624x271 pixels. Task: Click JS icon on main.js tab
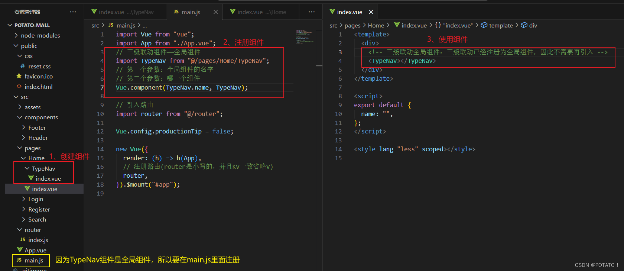pyautogui.click(x=176, y=12)
